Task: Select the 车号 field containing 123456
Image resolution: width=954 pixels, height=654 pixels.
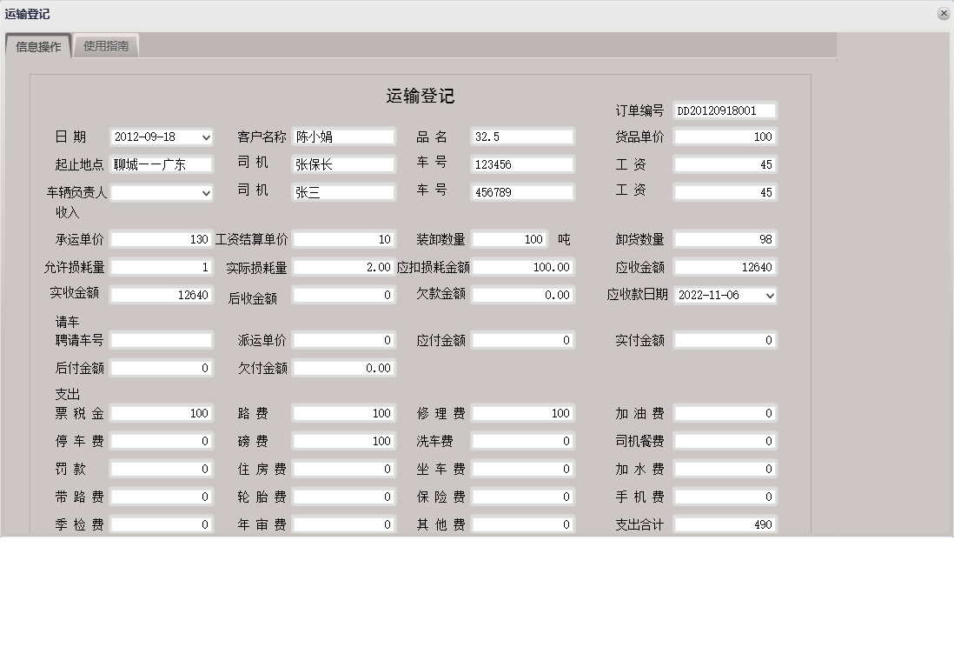Action: 521,163
